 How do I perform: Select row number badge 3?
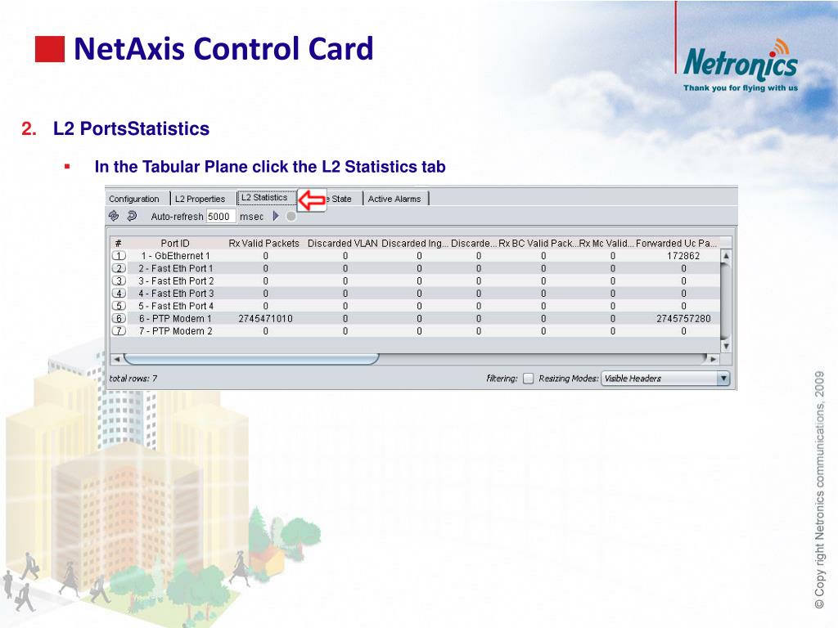coord(119,281)
